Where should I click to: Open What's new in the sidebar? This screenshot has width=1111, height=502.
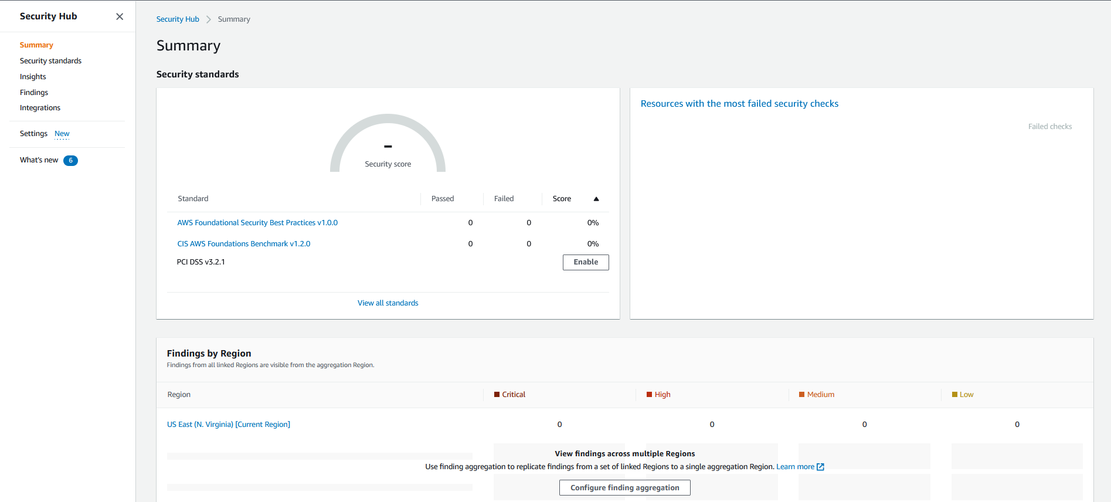tap(39, 160)
